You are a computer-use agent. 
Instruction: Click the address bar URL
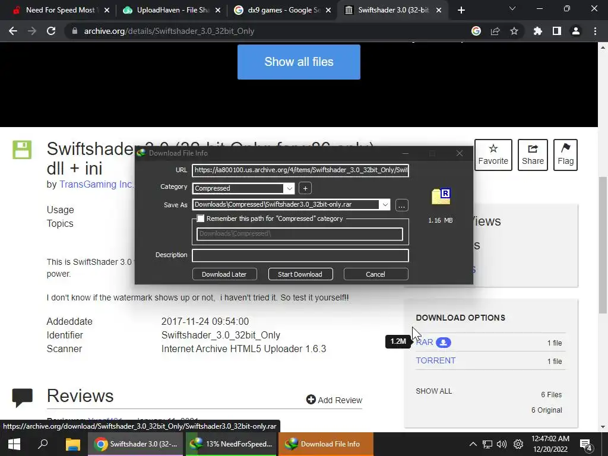coord(169,31)
